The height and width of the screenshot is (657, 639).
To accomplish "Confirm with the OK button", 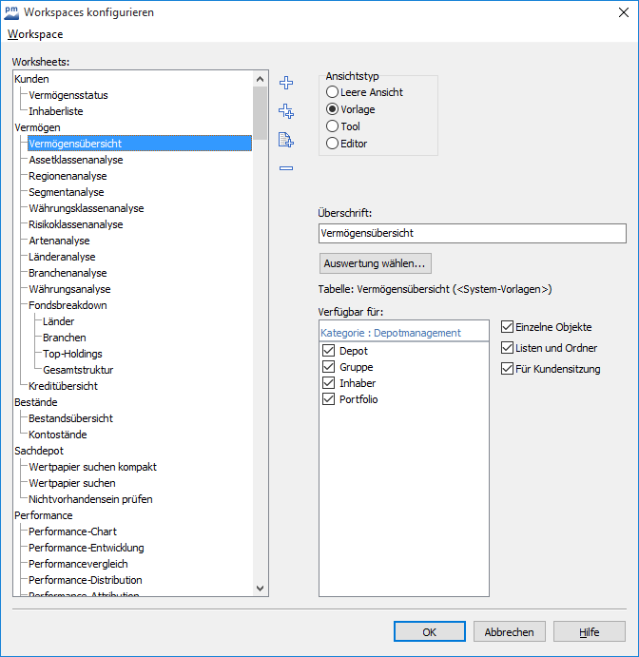I will click(430, 631).
